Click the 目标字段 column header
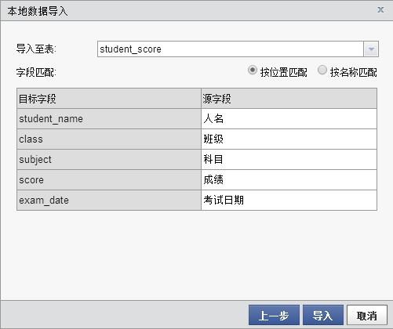The height and width of the screenshot is (329, 393). tap(109, 99)
